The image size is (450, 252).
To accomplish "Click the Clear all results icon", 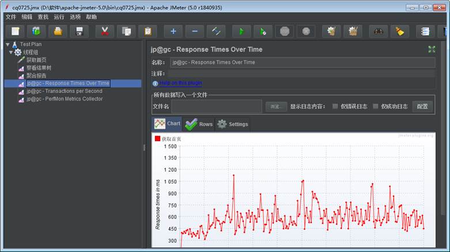I will point(353,31).
